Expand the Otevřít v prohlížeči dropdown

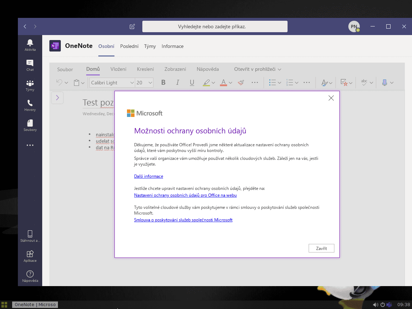coord(257,69)
